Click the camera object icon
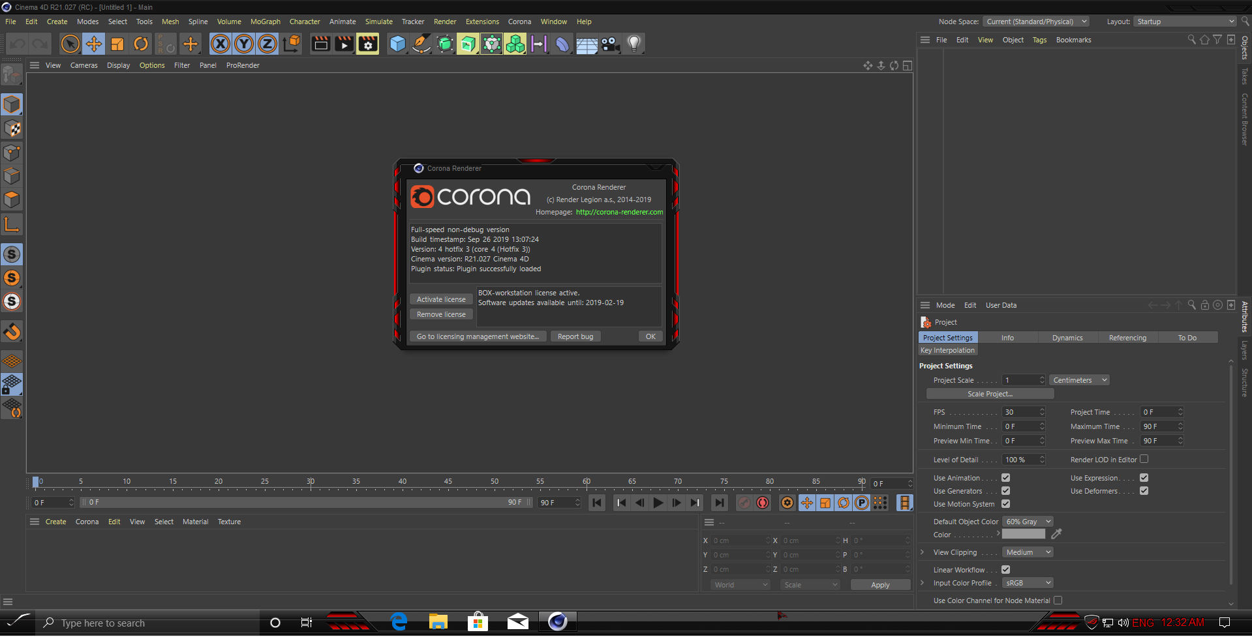The image size is (1252, 637). 610,44
